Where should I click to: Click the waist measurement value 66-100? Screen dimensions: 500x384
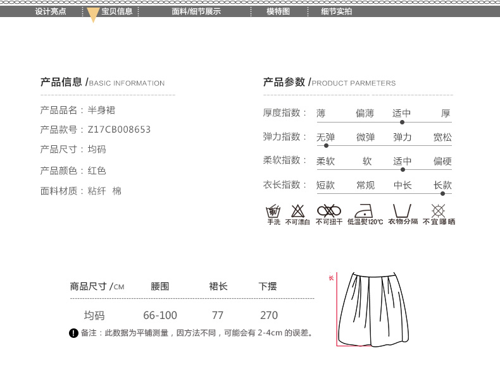(x=160, y=315)
